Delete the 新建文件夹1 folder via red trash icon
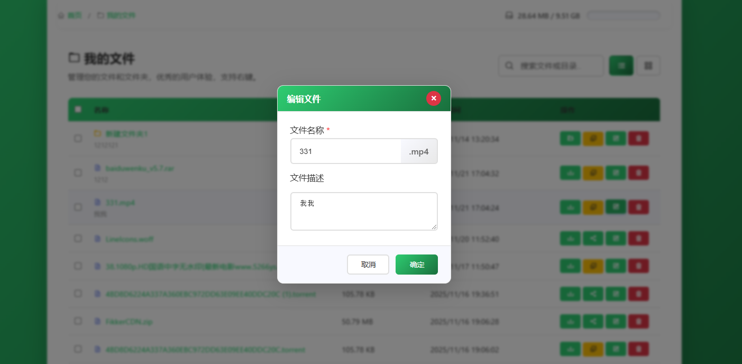742x364 pixels. 638,139
